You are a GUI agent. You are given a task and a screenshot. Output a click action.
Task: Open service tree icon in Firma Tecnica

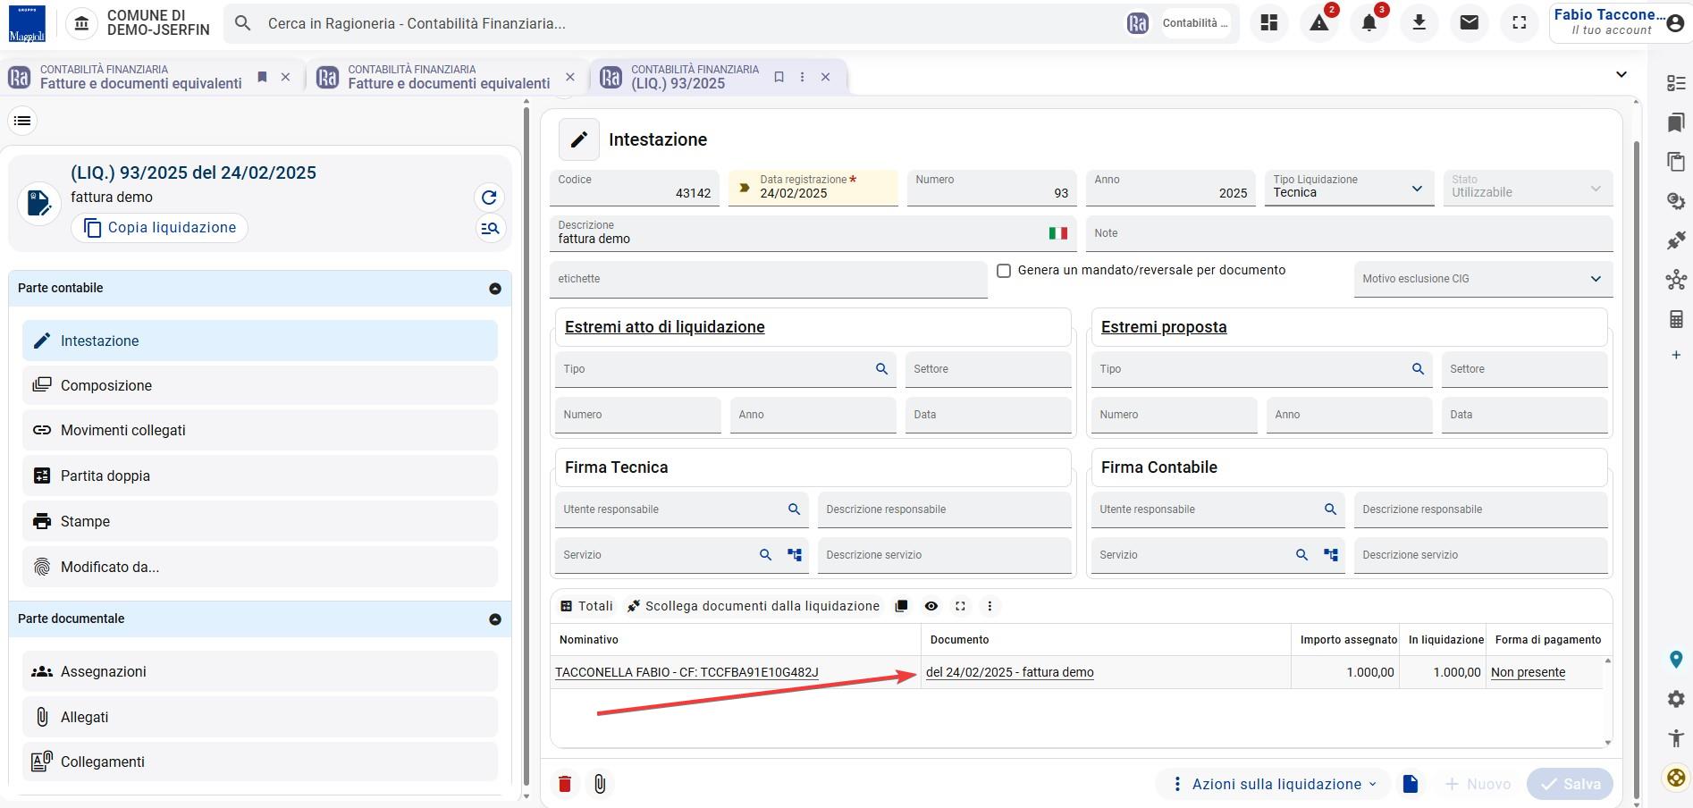[x=795, y=555]
